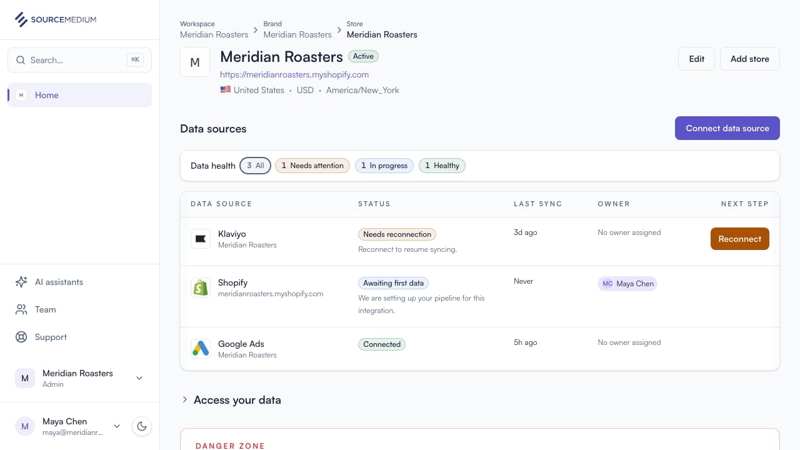Click the United States flag icon
800x450 pixels.
point(226,90)
